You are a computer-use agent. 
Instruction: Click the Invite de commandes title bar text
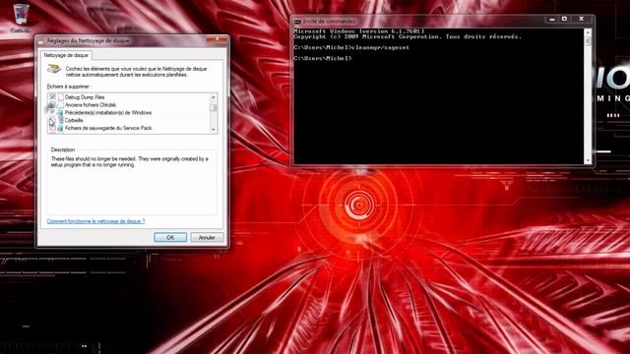point(329,22)
